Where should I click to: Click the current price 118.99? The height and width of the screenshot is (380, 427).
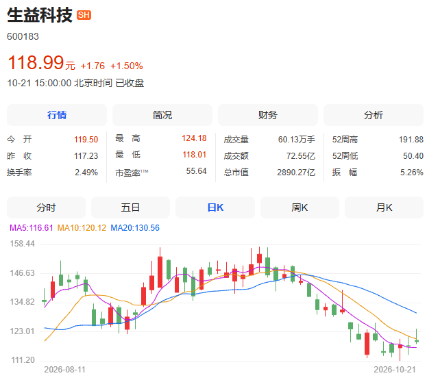tap(36, 62)
